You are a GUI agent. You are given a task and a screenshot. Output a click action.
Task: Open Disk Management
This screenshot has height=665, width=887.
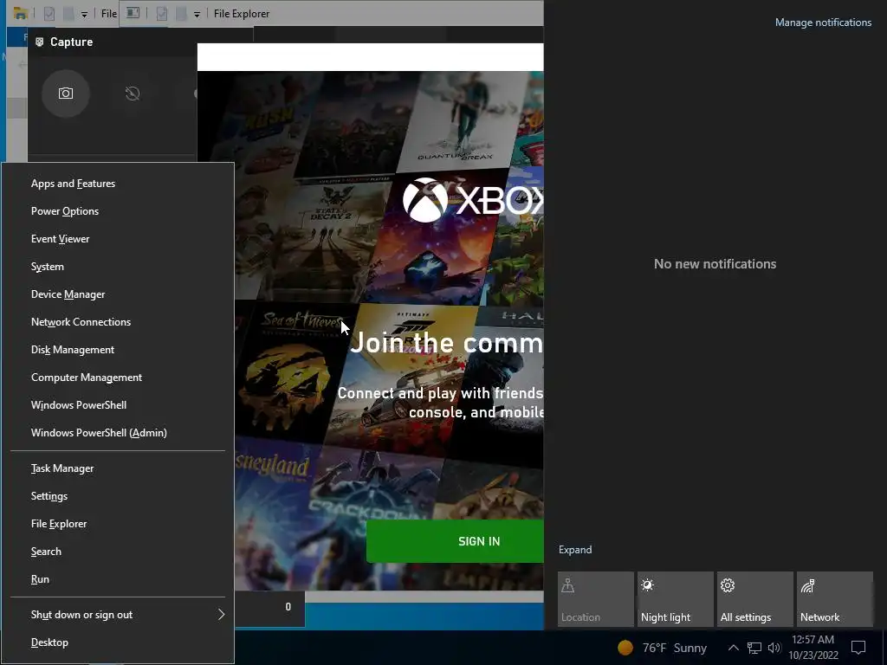[x=118, y=350]
